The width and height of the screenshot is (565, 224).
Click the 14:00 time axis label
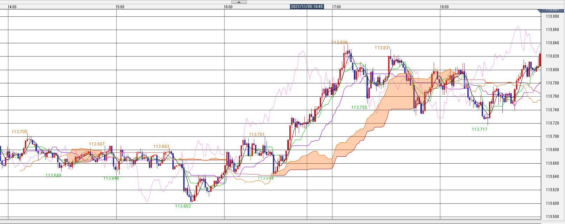(12, 7)
